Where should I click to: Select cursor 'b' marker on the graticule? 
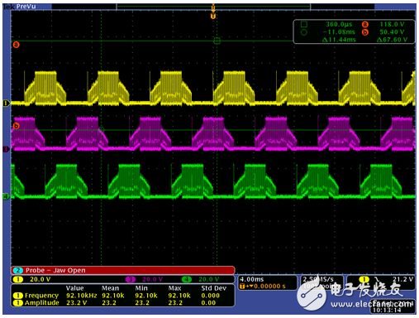point(17,126)
